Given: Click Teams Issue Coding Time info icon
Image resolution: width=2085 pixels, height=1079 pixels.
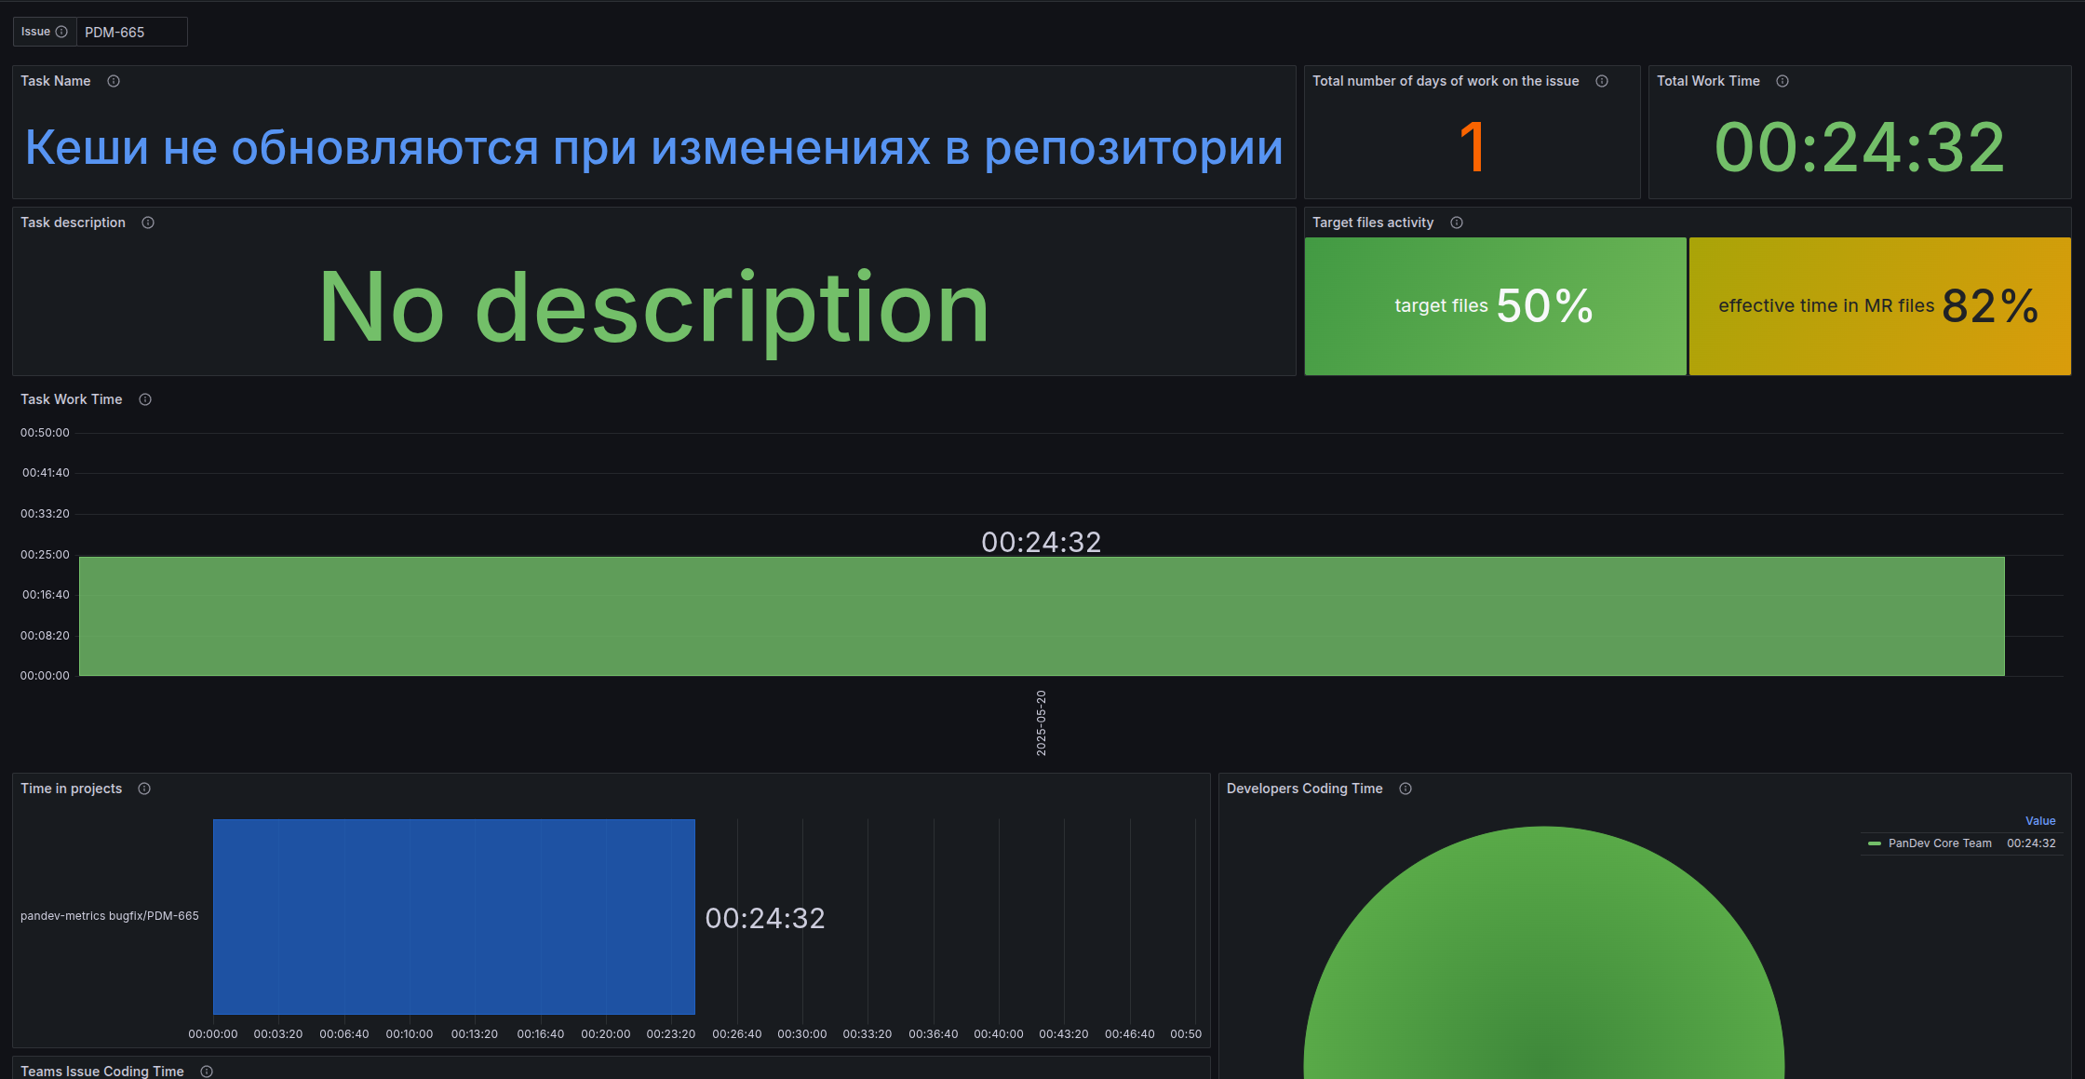Looking at the screenshot, I should [207, 1072].
